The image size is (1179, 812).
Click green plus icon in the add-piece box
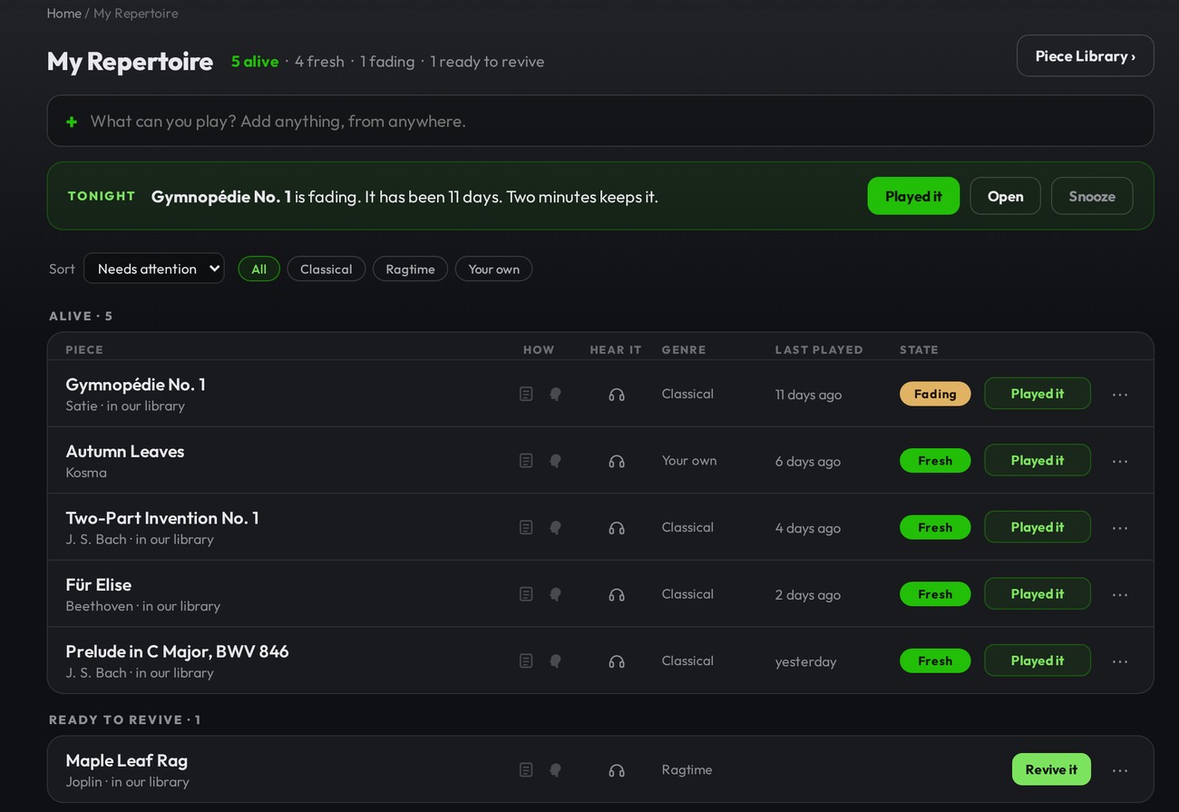72,122
